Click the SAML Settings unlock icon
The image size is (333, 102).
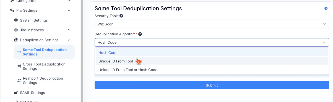click(x=16, y=93)
